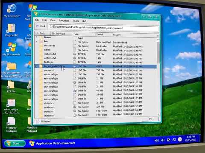Image resolution: width=205 pixels, height=153 pixels.
Task: Open the File menu
Action: click(37, 20)
